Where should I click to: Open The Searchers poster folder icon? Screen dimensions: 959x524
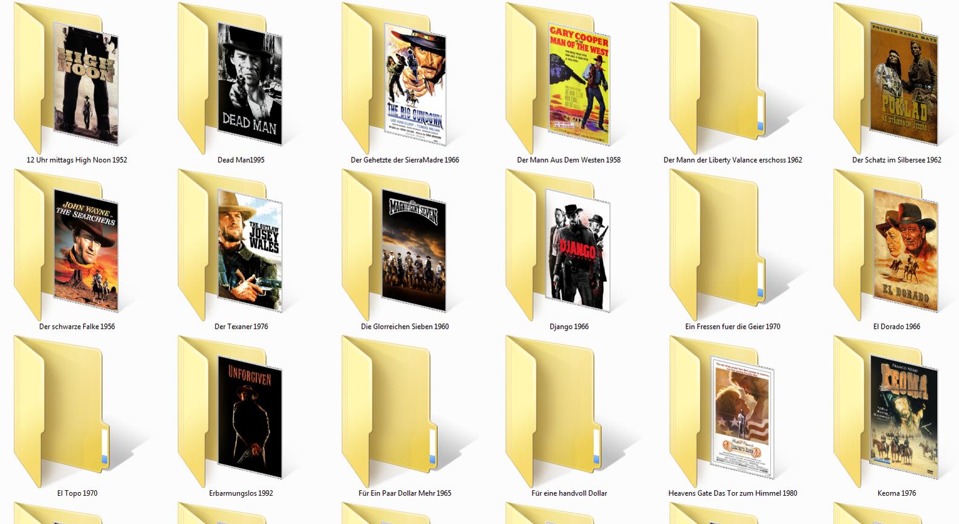point(66,245)
